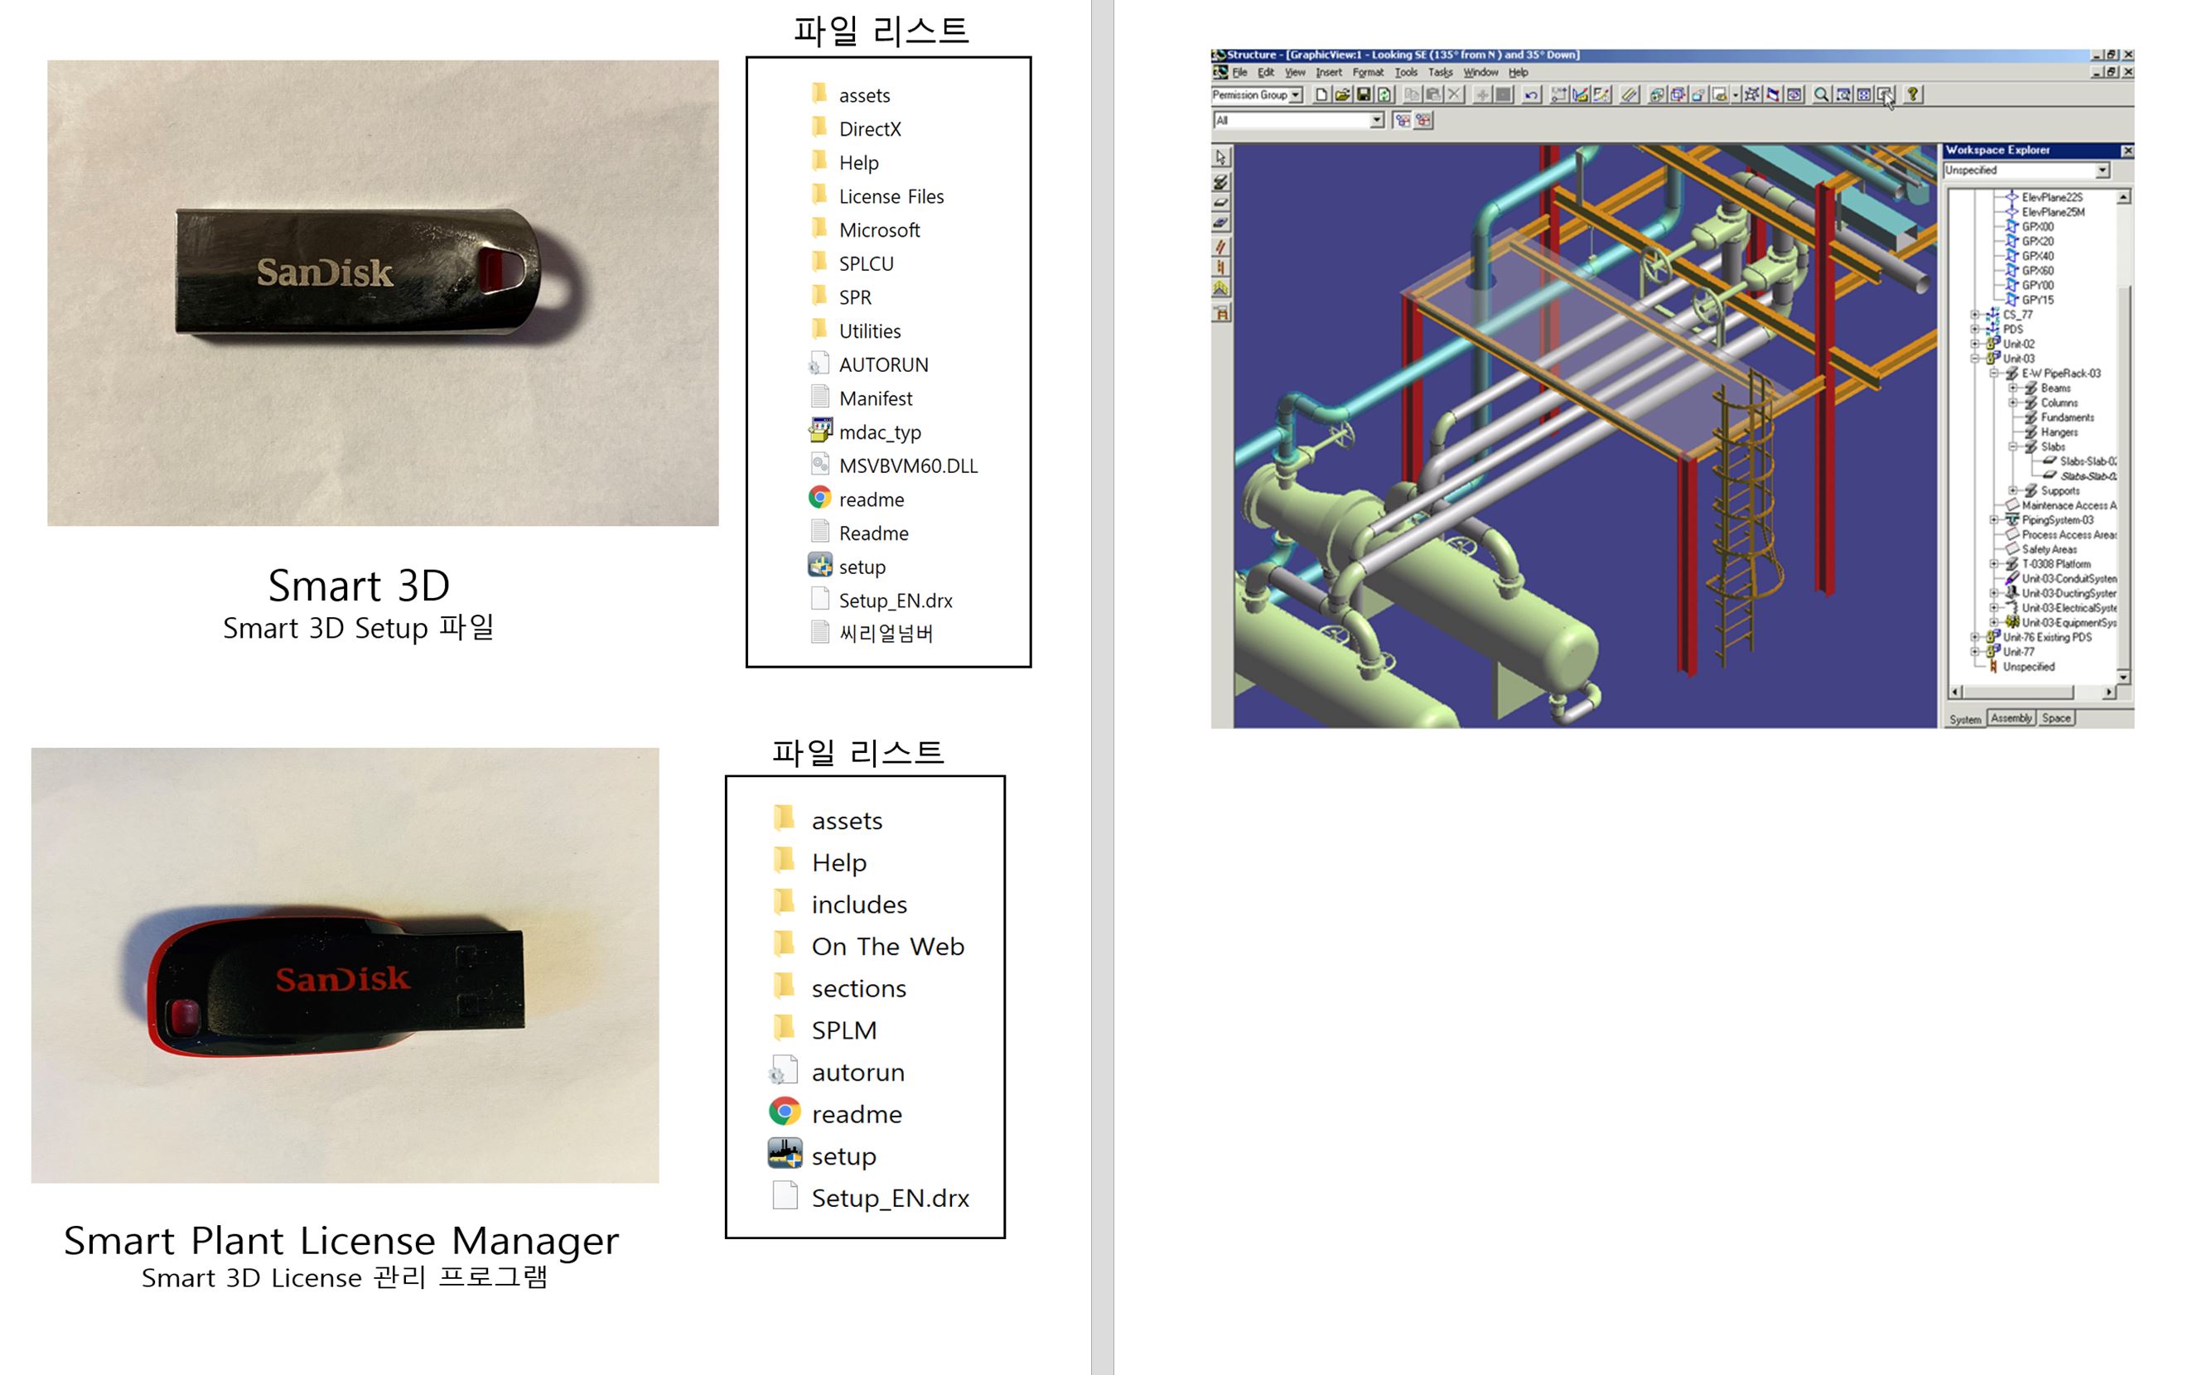
Task: Click the Paste toolbar icon
Action: pyautogui.click(x=1433, y=94)
